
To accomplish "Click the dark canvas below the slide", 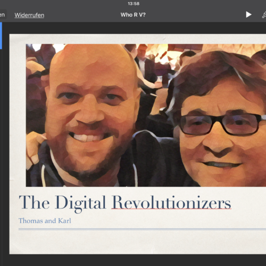I will (x=133, y=260).
